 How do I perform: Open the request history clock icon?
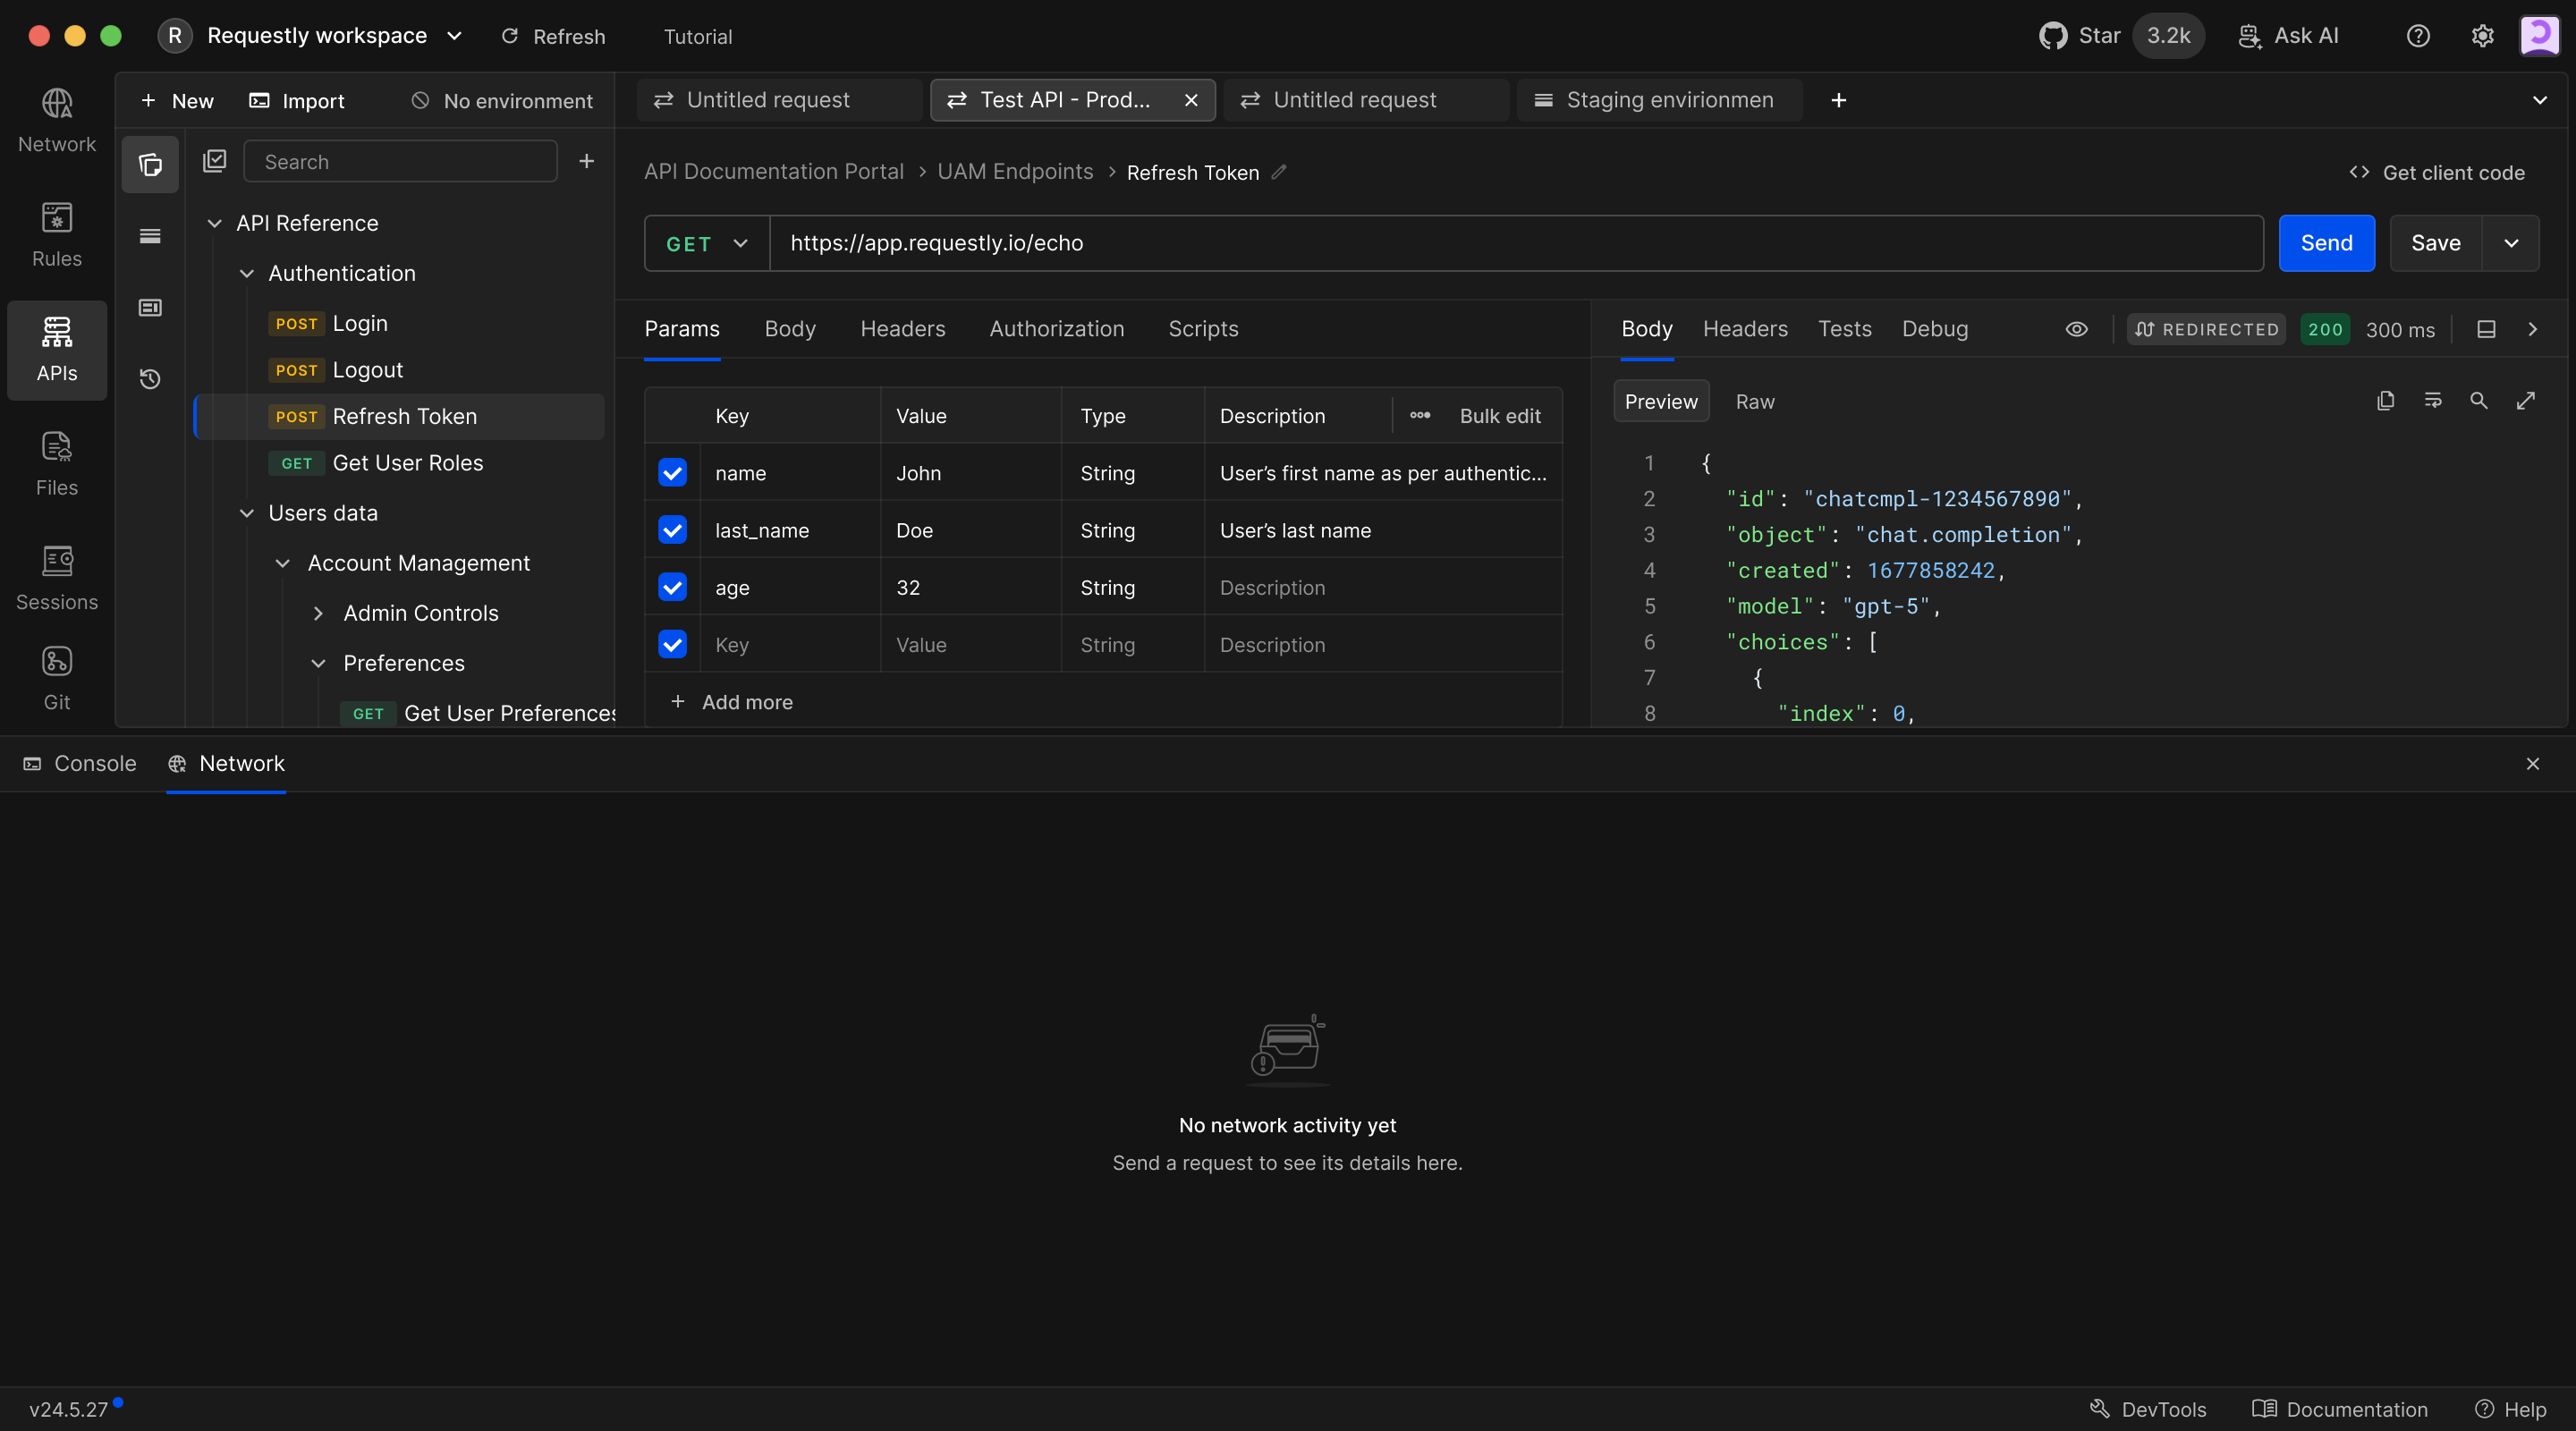tap(150, 379)
